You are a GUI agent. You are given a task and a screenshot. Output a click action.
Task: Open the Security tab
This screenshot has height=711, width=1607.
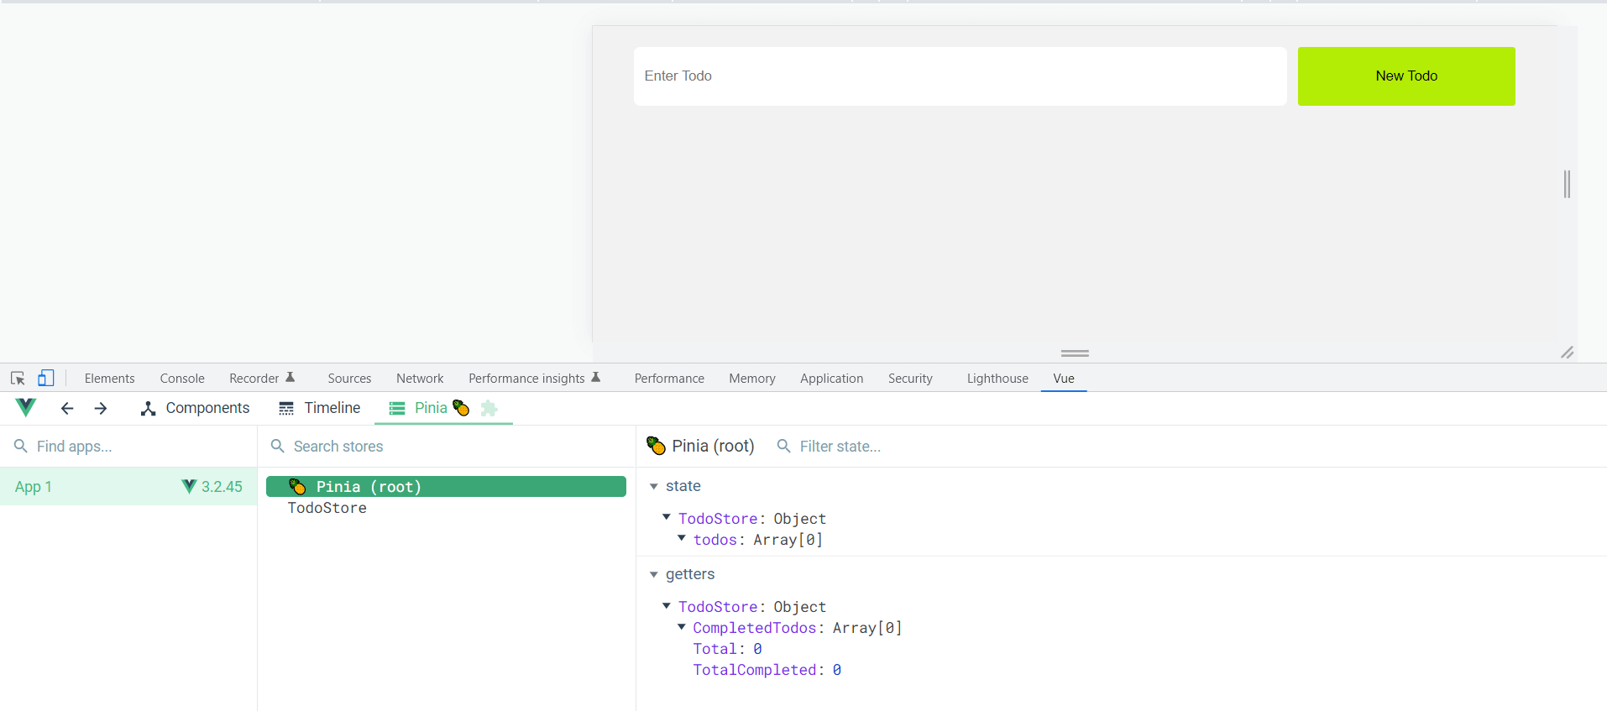(910, 379)
